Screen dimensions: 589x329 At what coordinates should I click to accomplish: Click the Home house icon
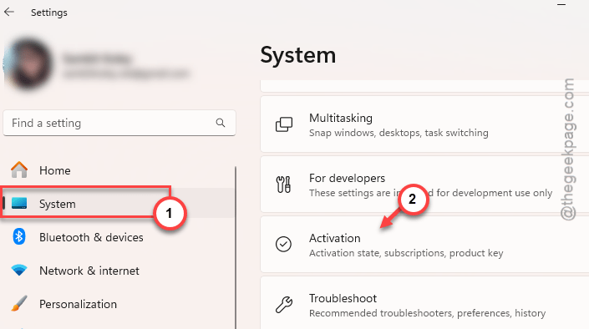click(x=19, y=170)
